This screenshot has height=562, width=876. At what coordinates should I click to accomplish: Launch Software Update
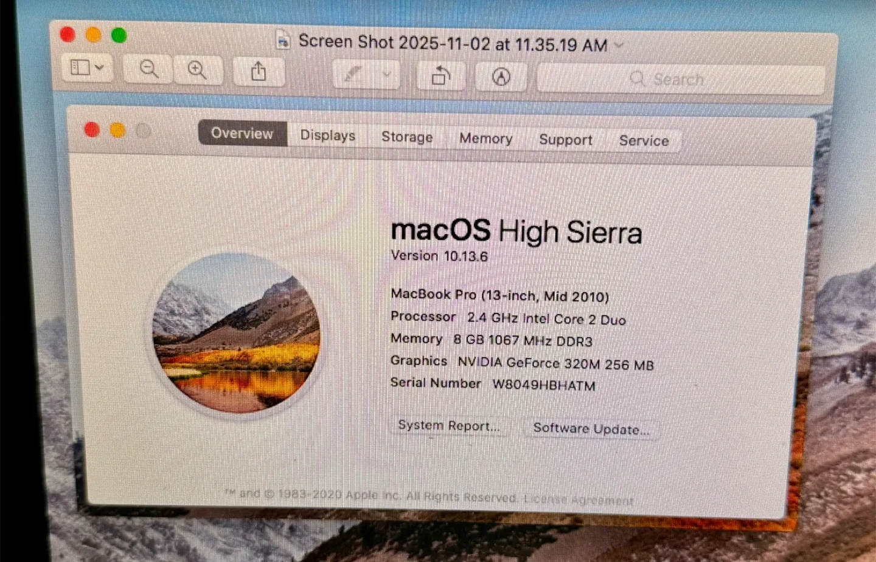pyautogui.click(x=591, y=430)
